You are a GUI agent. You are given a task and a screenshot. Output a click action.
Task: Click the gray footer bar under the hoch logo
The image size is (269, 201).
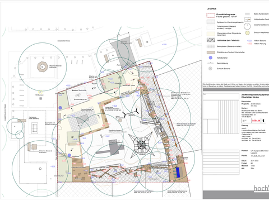[236, 195]
